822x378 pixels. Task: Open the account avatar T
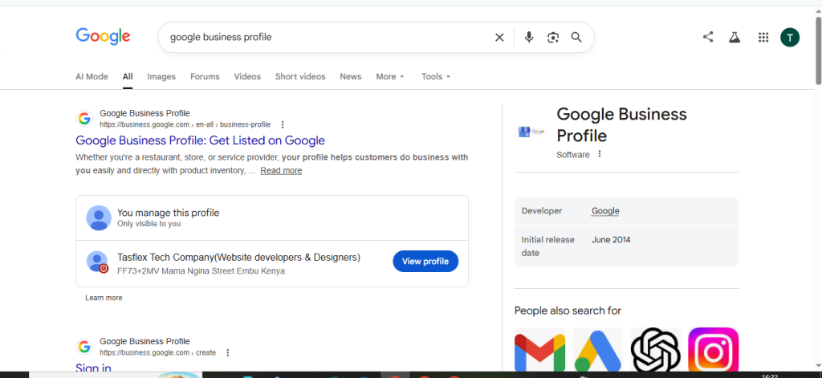click(790, 37)
